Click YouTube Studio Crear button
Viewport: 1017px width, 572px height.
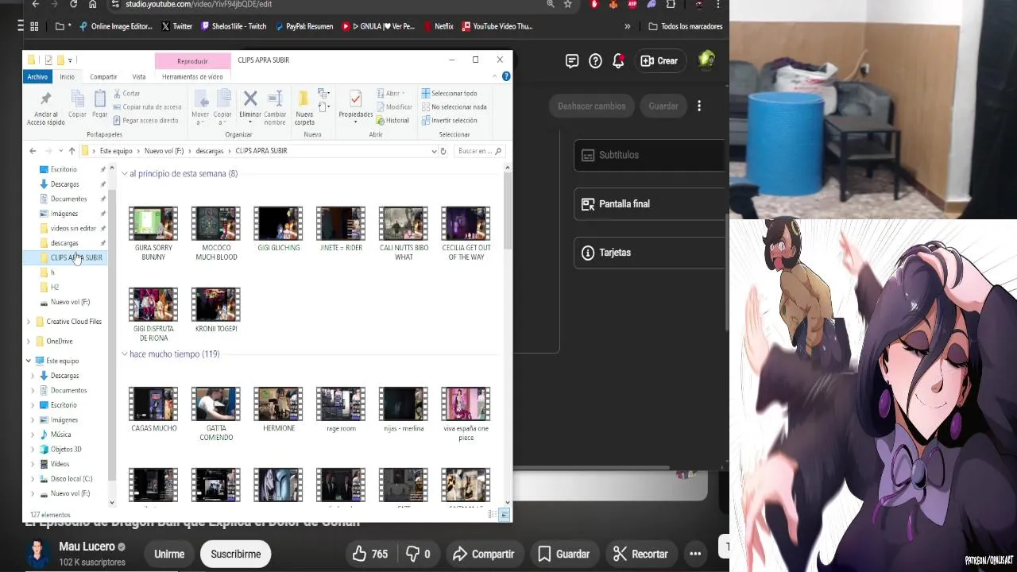coord(660,60)
